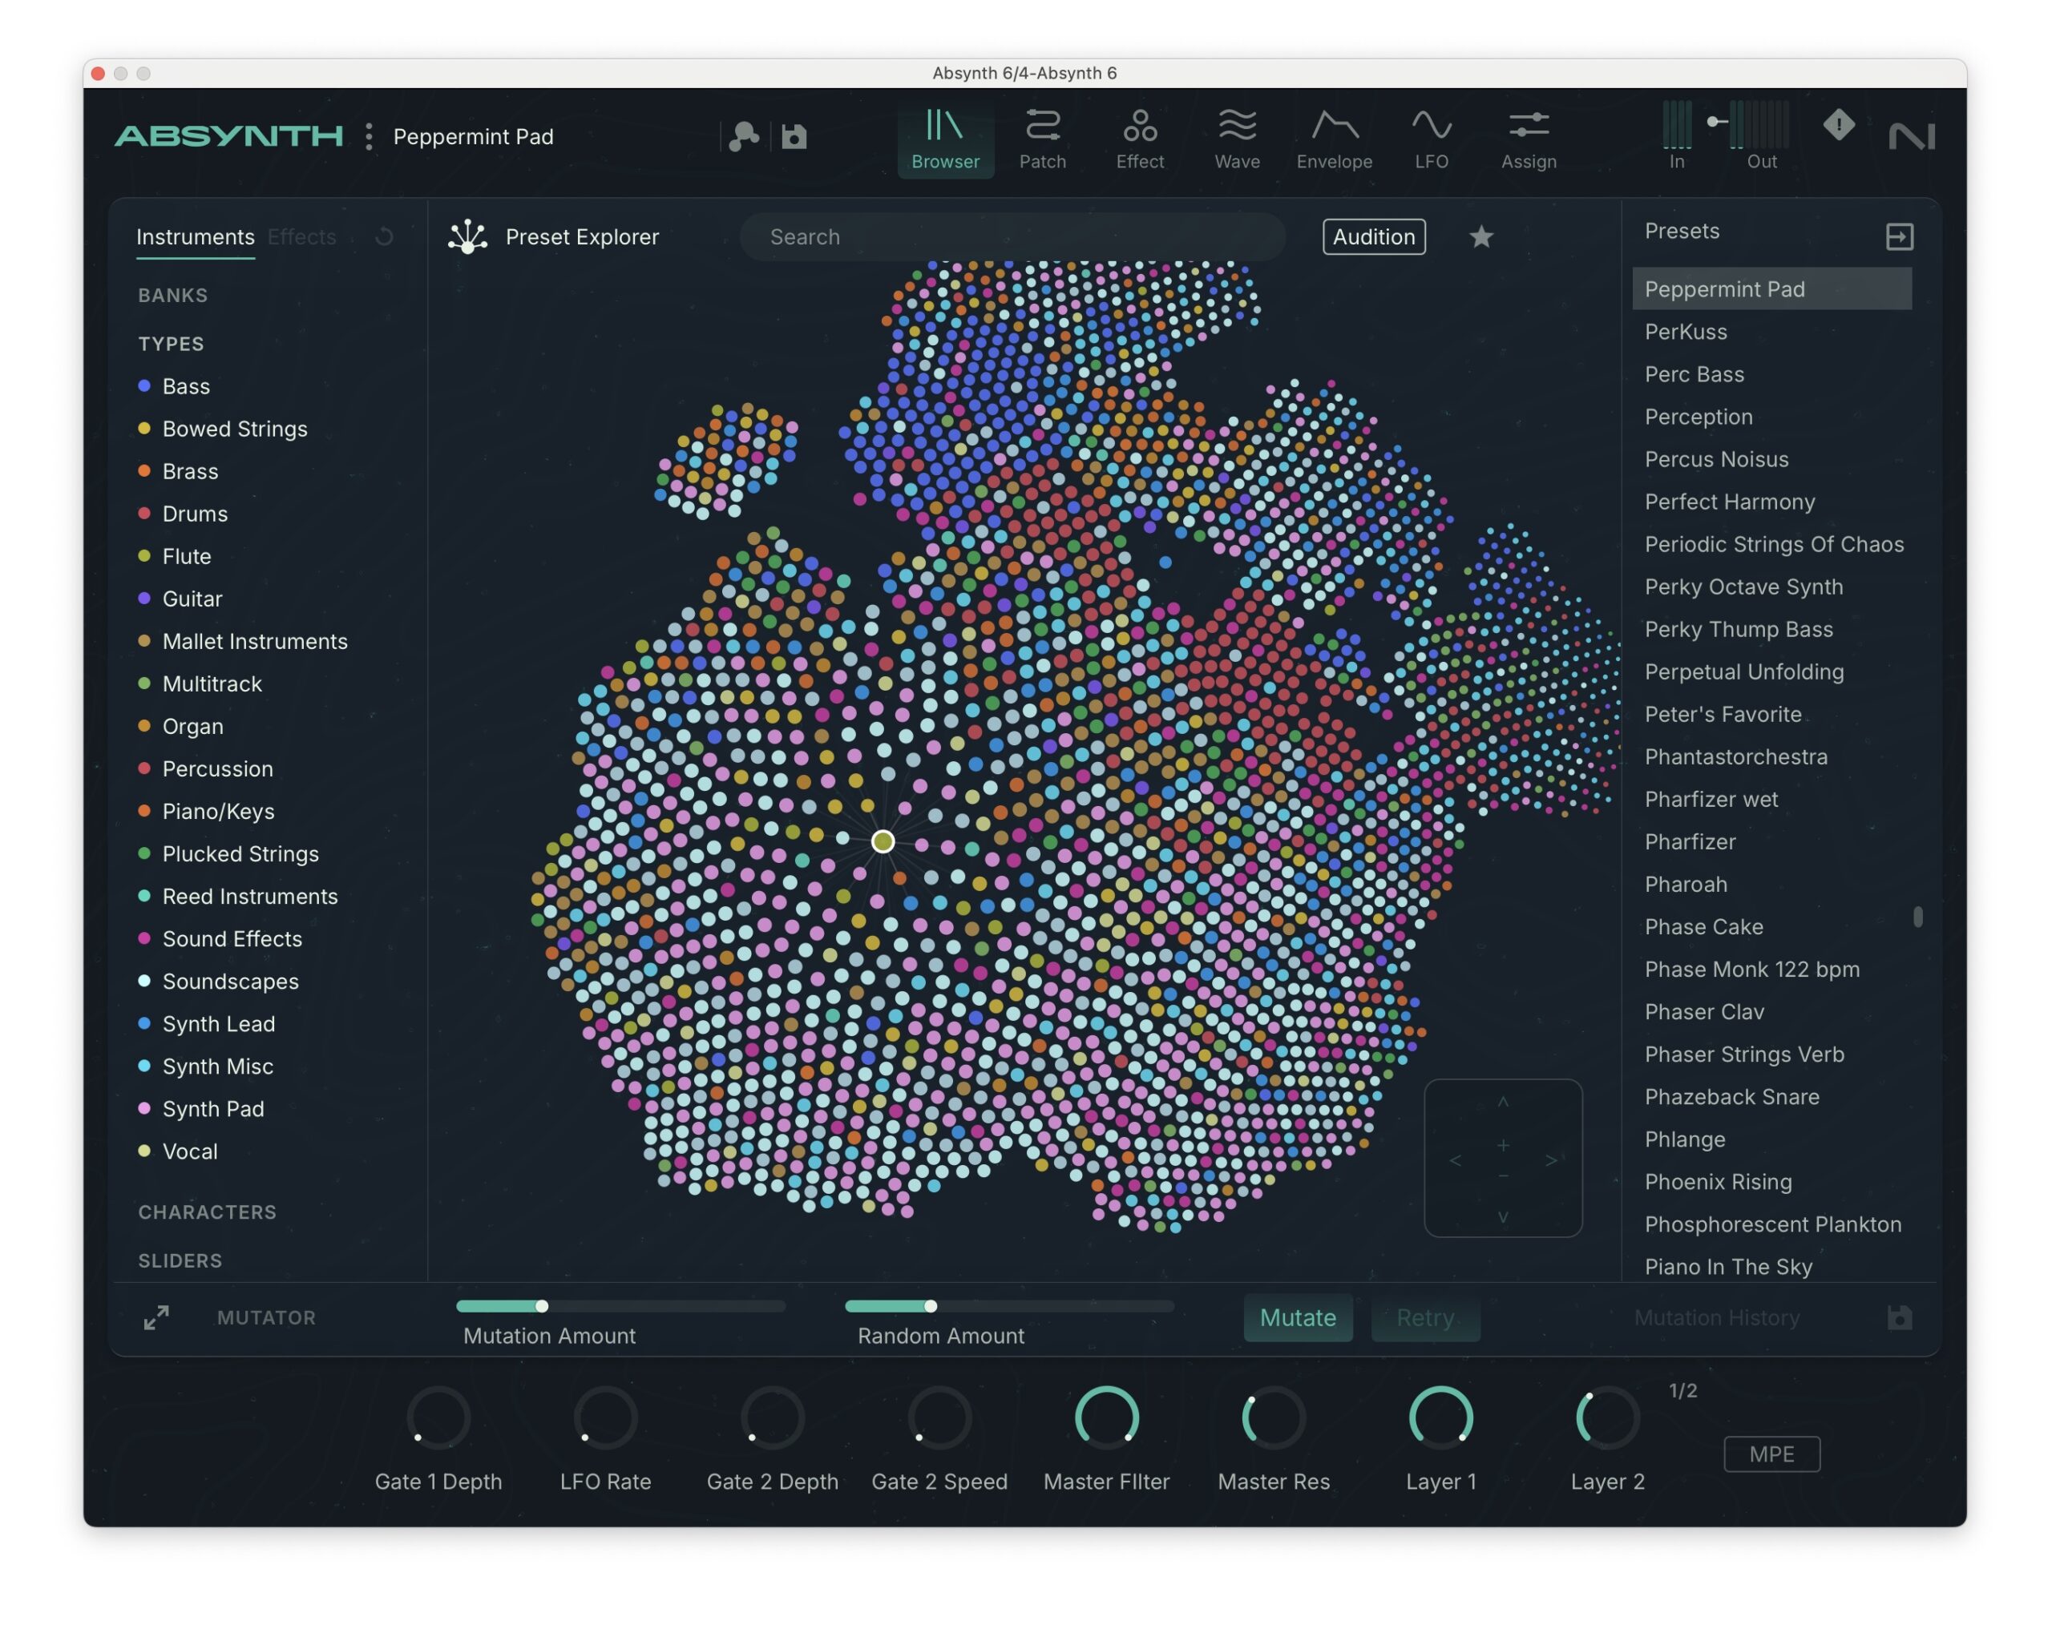2052x1625 pixels.
Task: Click the expand Mutator arrows icon
Action: (x=156, y=1317)
